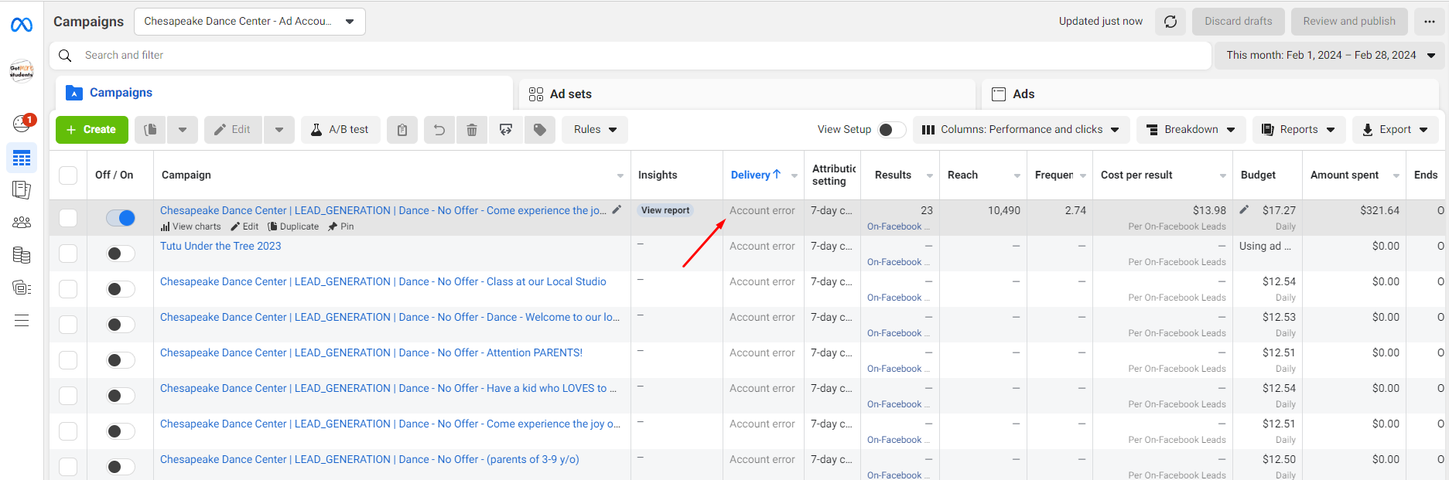Open the Attention PARENTS! campaign link
1449x480 pixels.
coord(371,352)
